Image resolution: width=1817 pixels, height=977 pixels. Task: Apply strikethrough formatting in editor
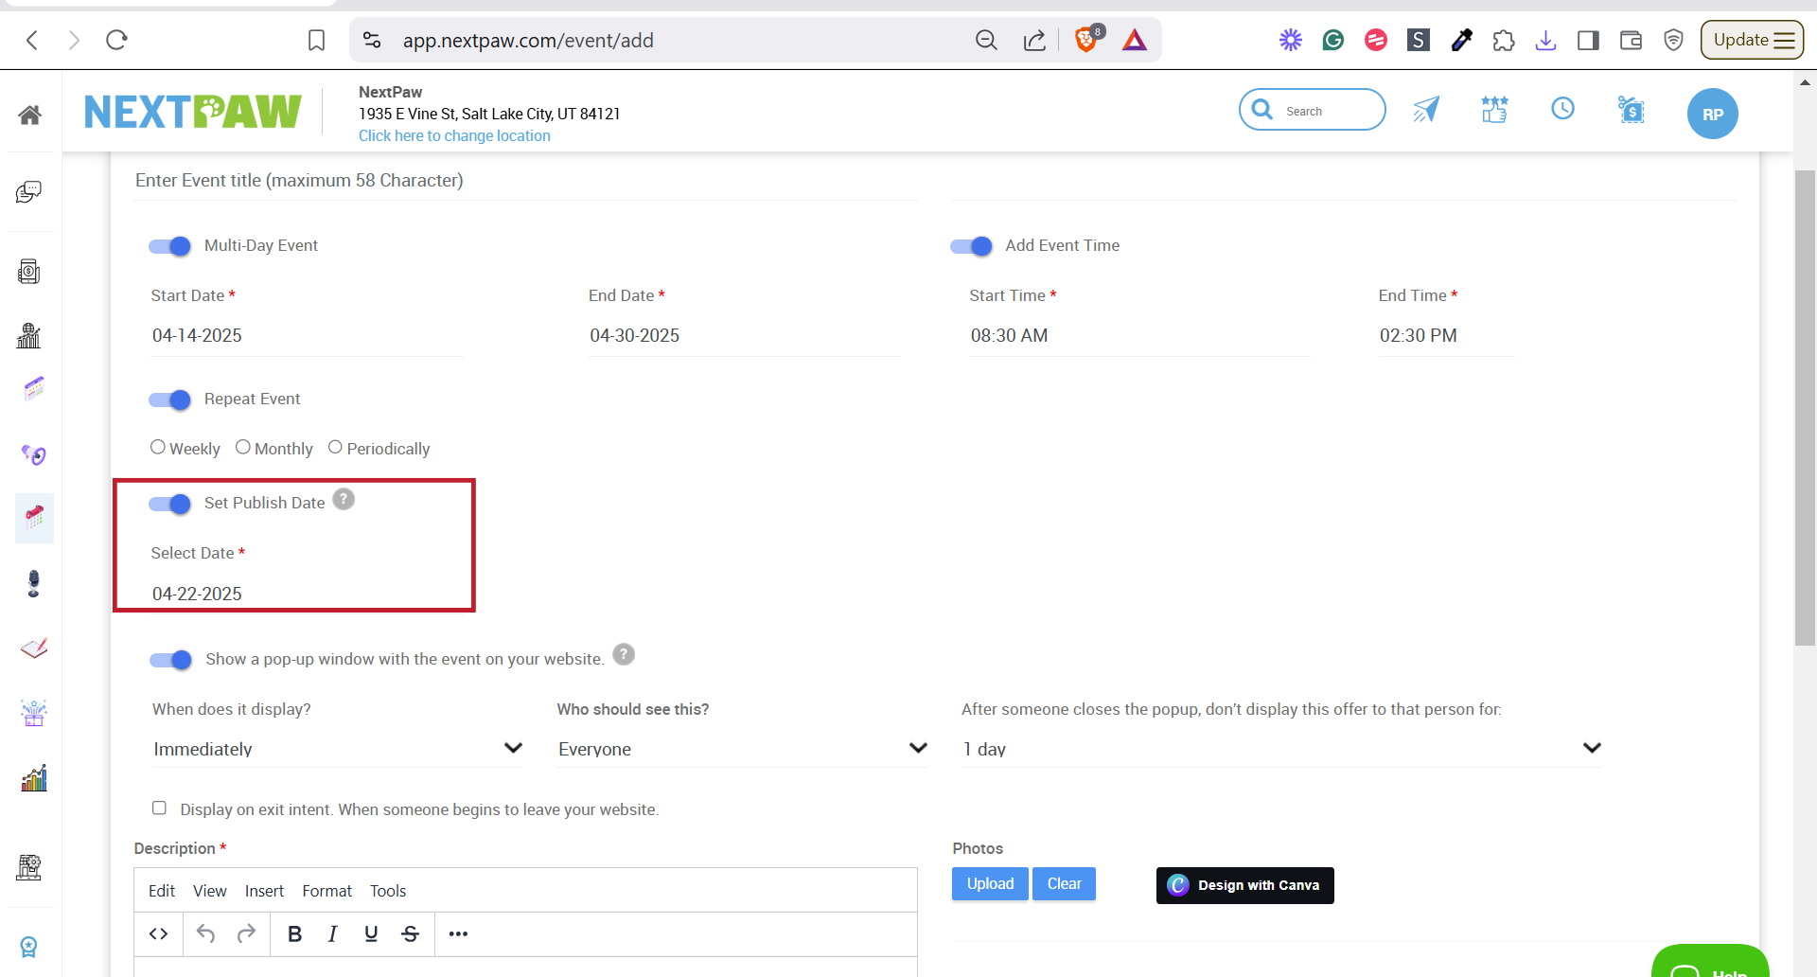click(x=410, y=933)
